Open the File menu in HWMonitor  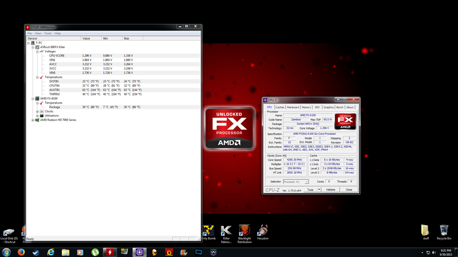pyautogui.click(x=30, y=34)
